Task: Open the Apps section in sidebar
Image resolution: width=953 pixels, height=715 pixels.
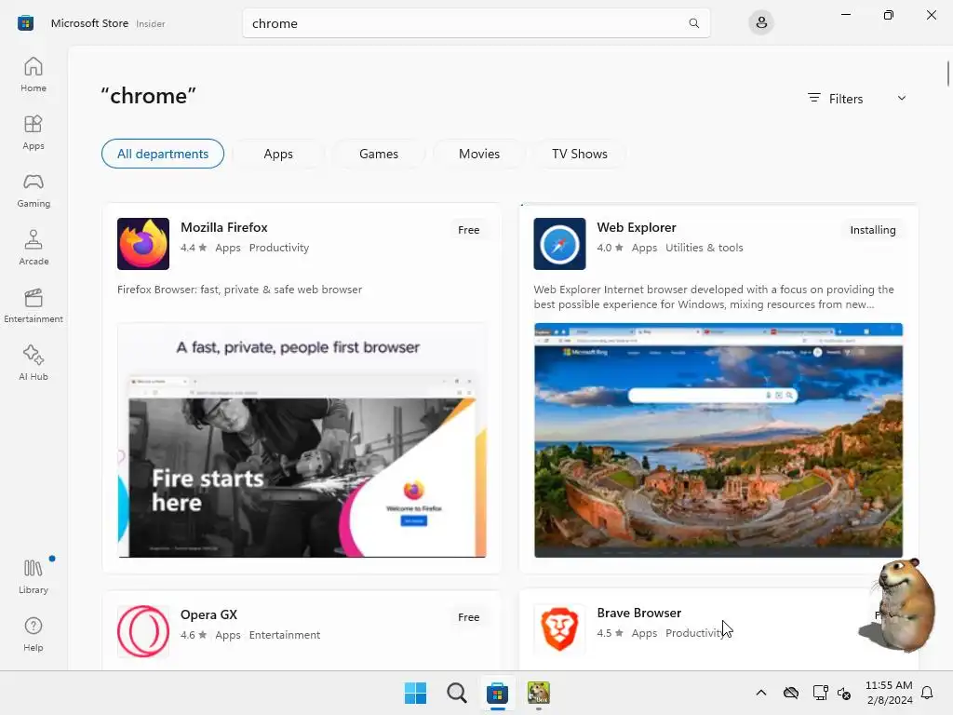Action: [x=34, y=132]
